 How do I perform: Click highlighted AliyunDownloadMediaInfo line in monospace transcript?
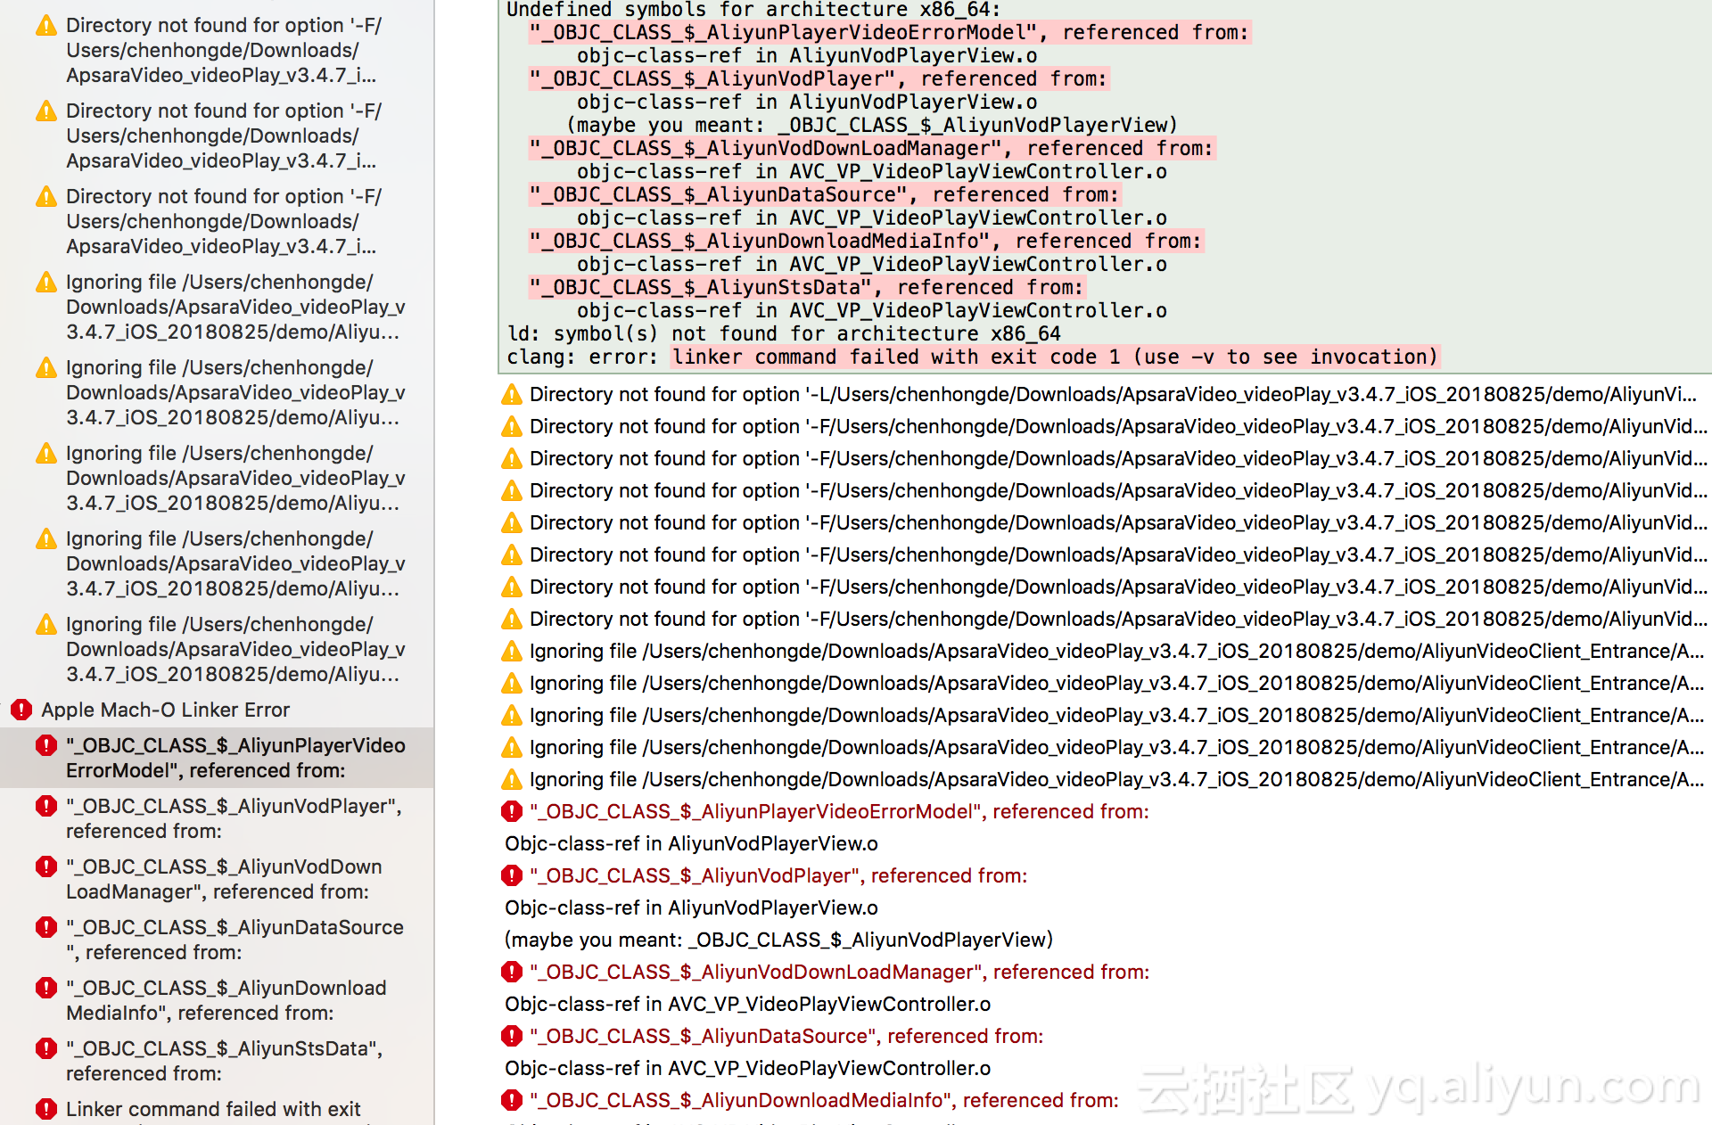(x=865, y=242)
